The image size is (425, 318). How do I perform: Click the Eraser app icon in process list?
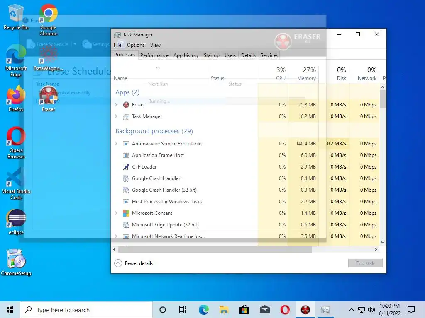[126, 105]
